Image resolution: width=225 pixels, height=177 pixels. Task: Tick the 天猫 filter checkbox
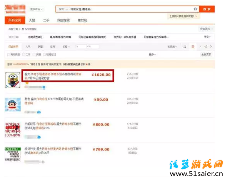[x=34, y=55]
